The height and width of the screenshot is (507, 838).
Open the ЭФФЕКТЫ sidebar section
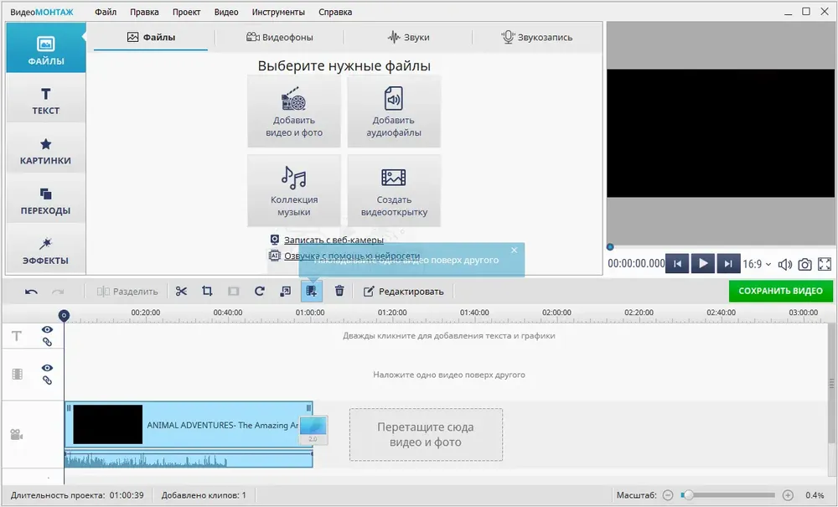click(46, 250)
